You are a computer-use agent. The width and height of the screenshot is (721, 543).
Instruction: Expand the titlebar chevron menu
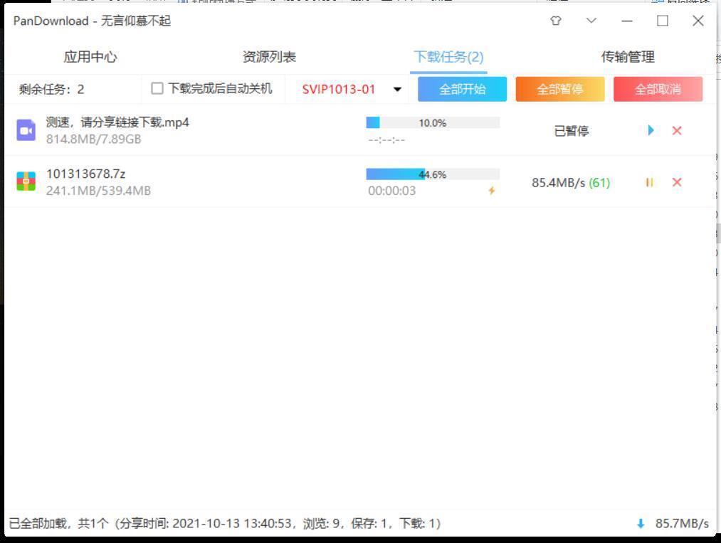[591, 21]
